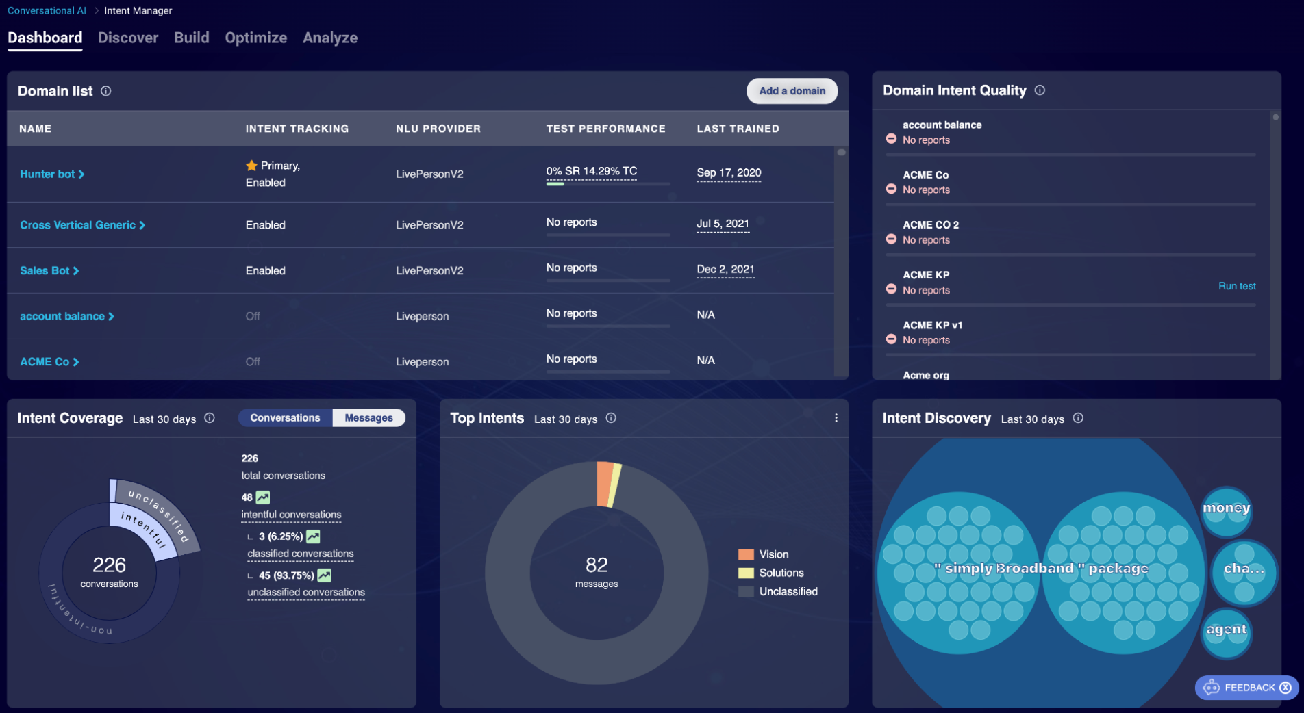Click the unclassified segment of coverage chart
Viewport: 1304px width, 713px height.
pyautogui.click(x=163, y=513)
